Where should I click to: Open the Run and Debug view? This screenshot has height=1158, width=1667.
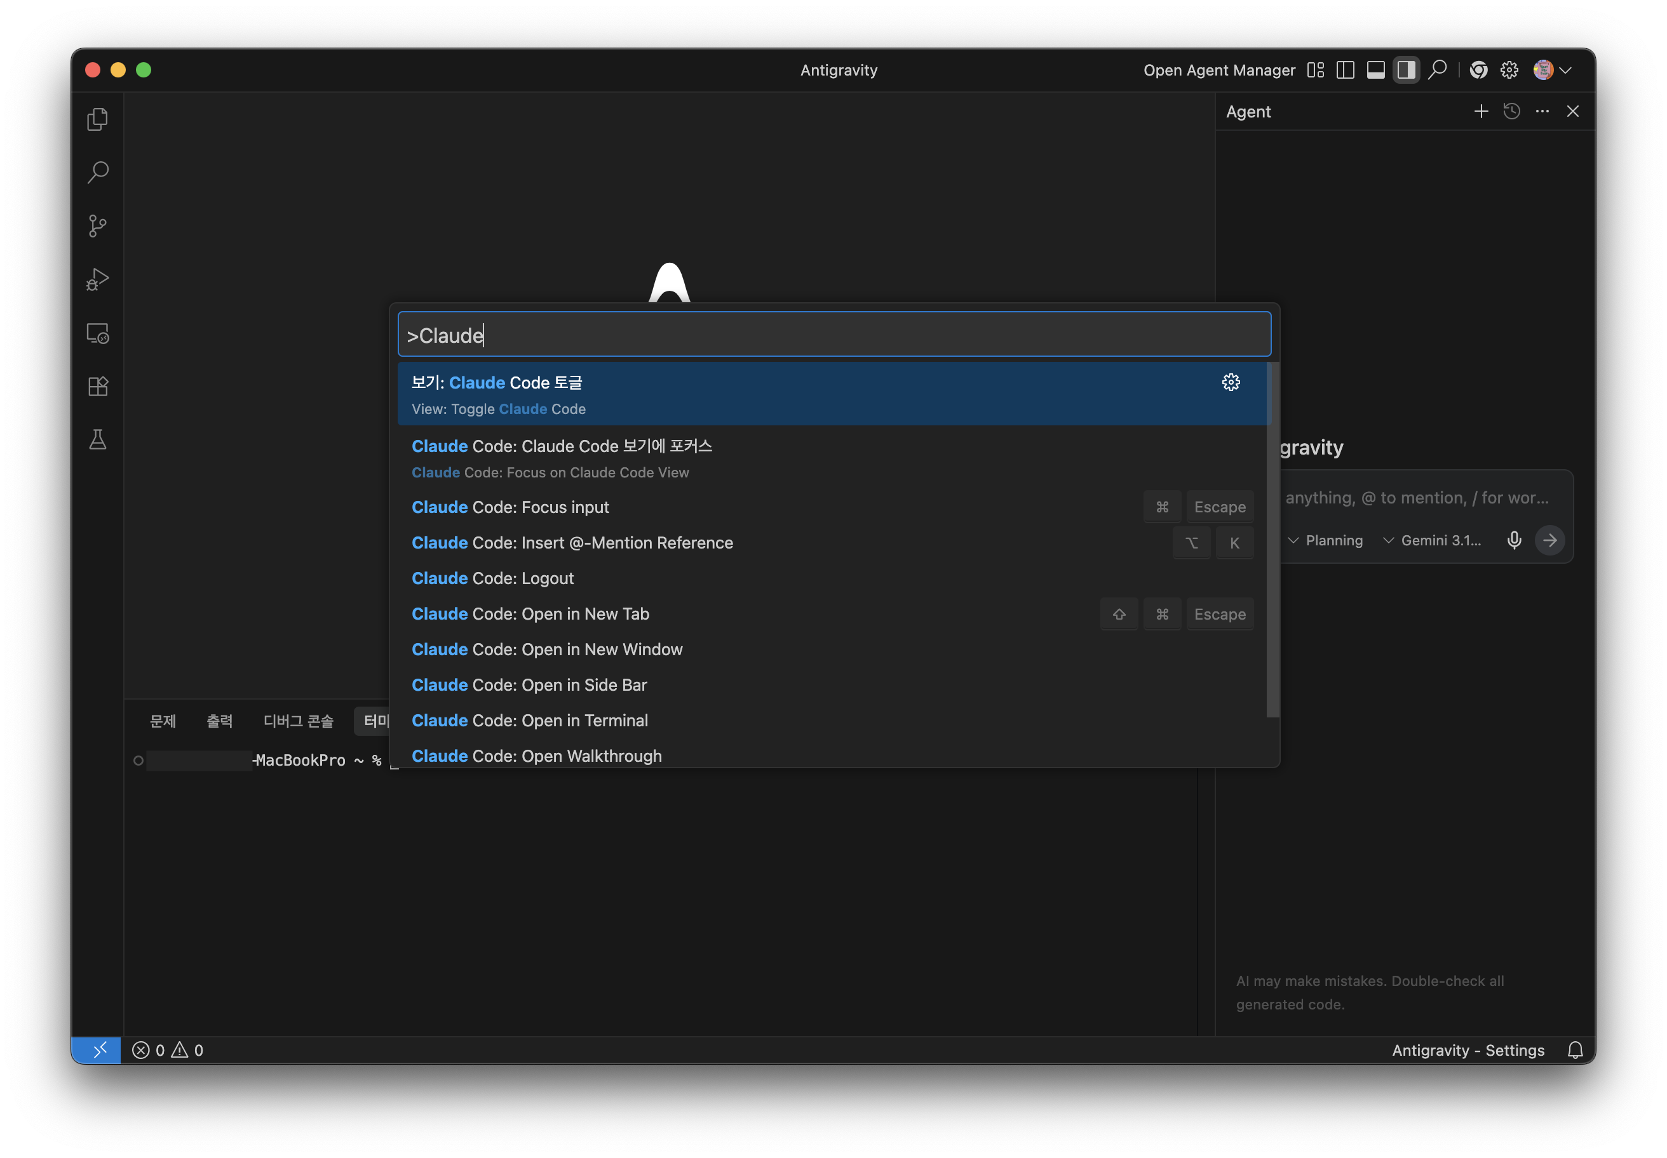[97, 279]
